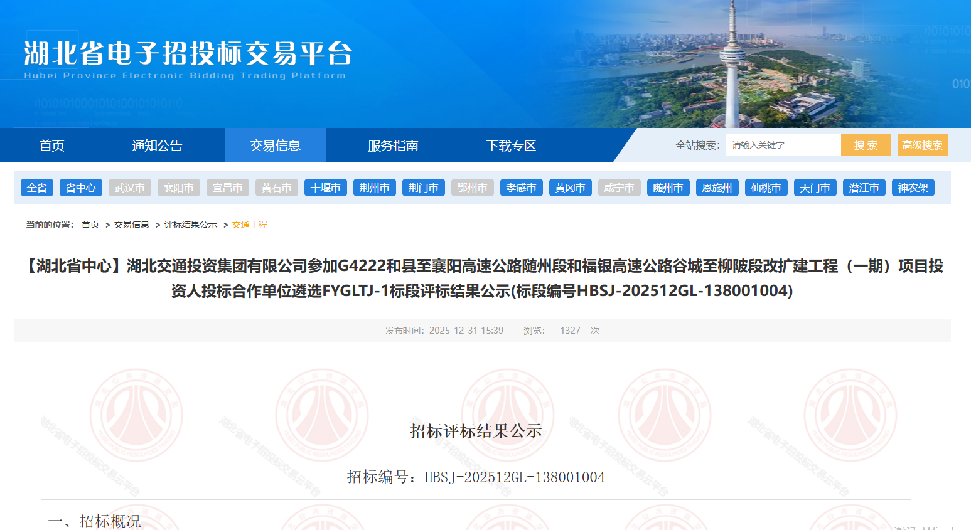Click the 首页 breadcrumb link
This screenshot has height=530, width=971.
pyautogui.click(x=90, y=225)
